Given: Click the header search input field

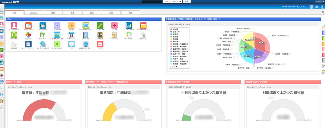Looking at the screenshot, I should point(152,2).
